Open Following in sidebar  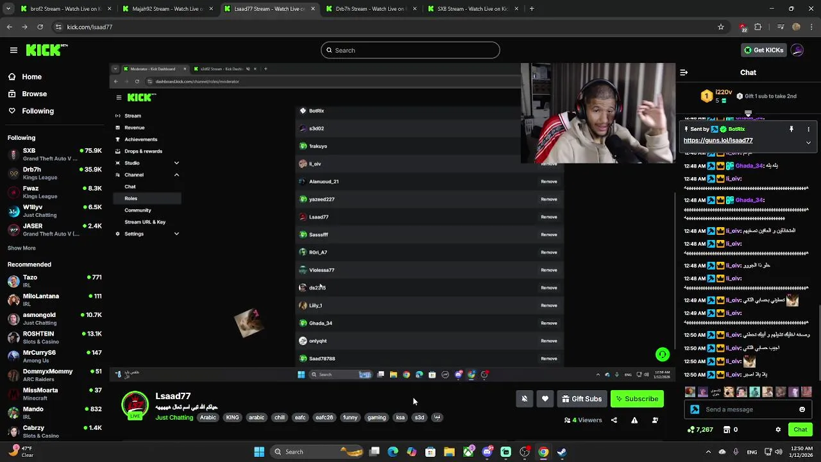click(31, 111)
